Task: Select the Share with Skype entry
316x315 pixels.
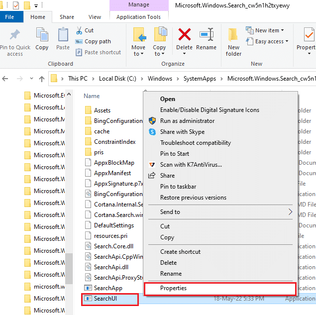Action: coord(182,132)
